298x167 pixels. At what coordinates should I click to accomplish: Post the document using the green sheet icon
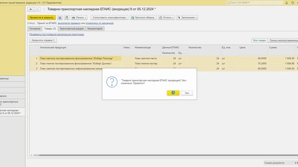pos(67,18)
